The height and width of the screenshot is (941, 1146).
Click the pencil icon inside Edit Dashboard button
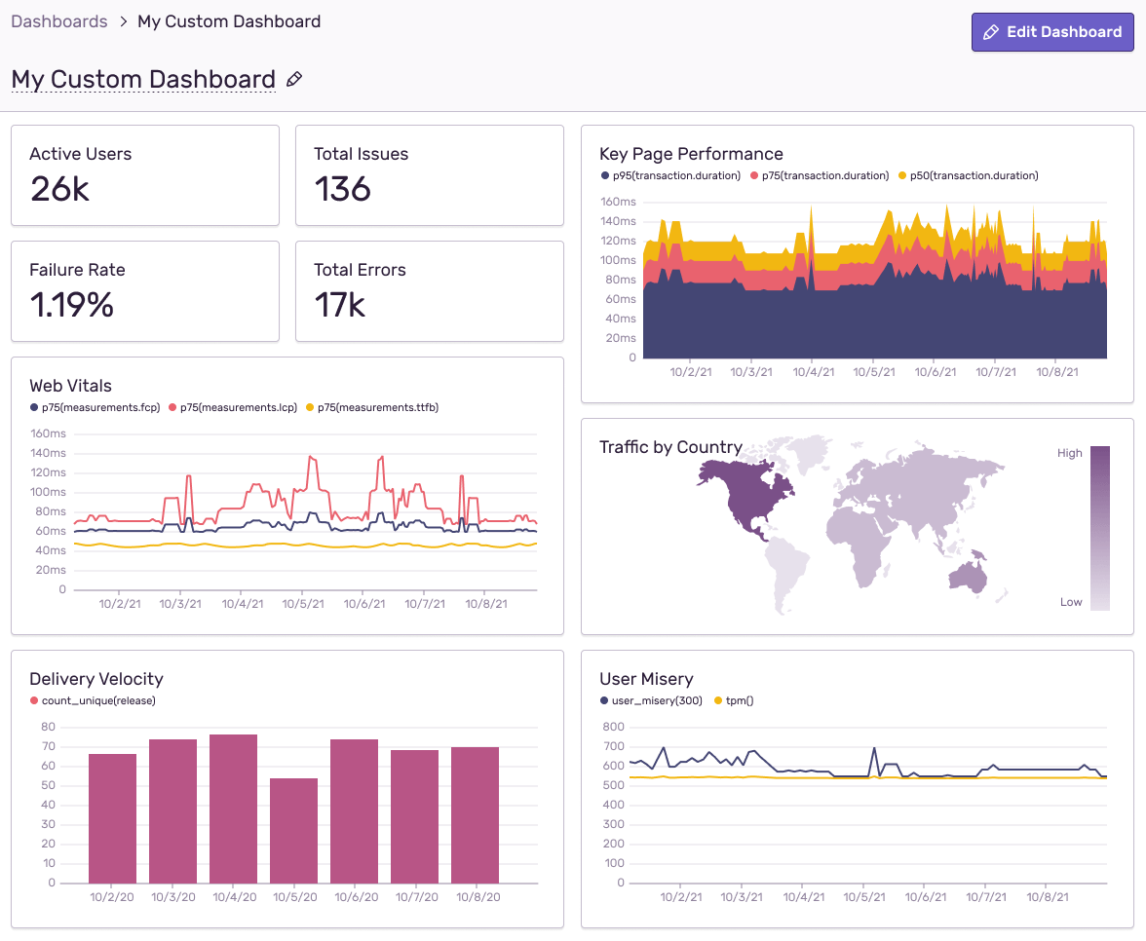pyautogui.click(x=992, y=32)
